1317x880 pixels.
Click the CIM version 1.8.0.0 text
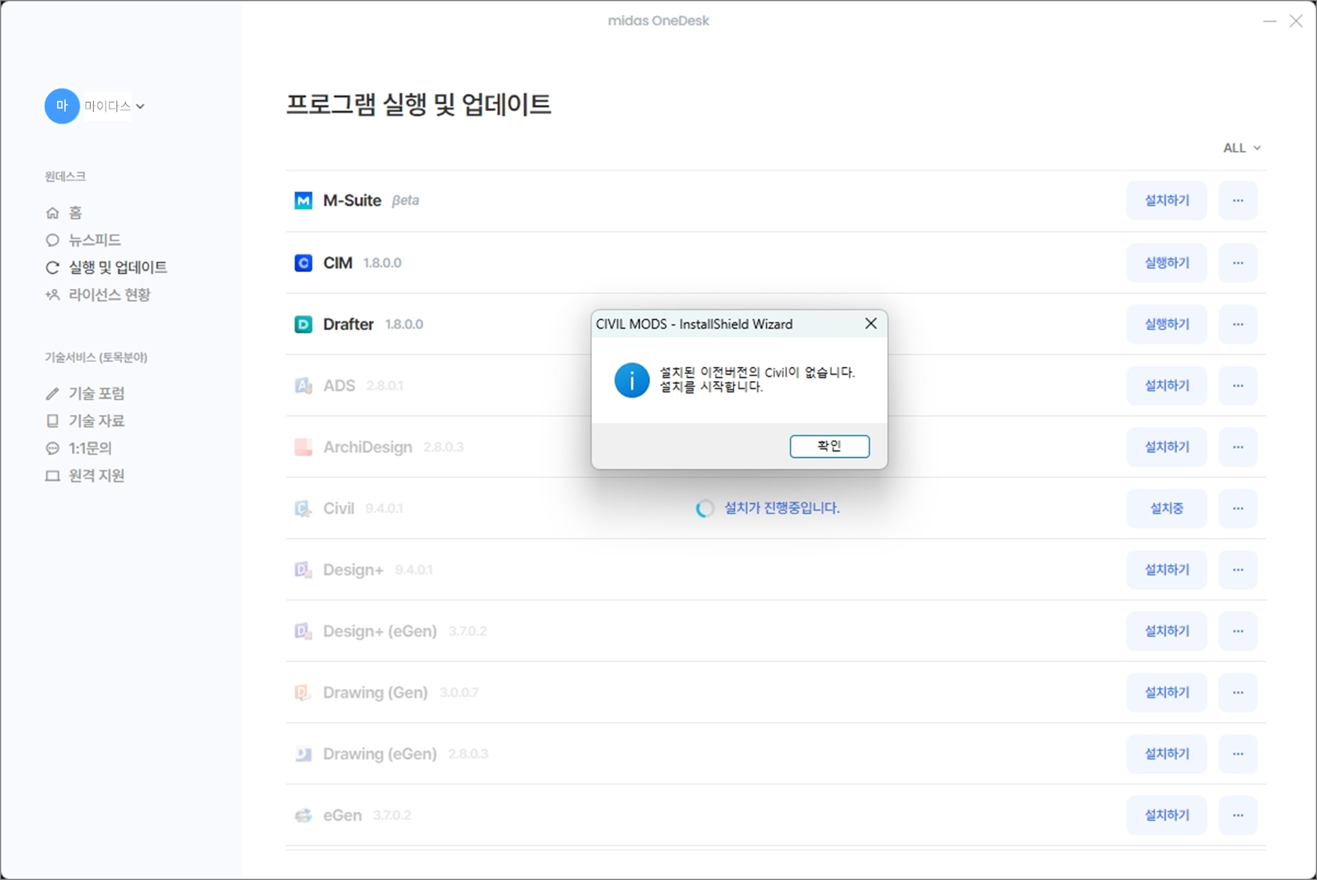point(382,264)
